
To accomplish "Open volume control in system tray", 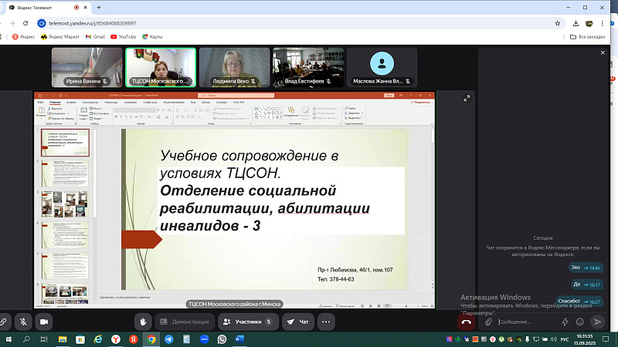I will pos(554,339).
